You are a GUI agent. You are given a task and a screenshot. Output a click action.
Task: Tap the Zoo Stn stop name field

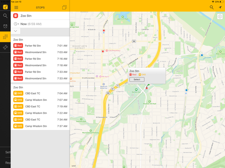[40, 16]
